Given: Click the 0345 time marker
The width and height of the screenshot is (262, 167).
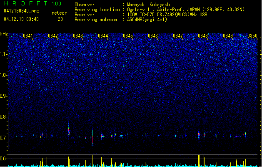Looking at the screenshot, I should click(127, 36).
